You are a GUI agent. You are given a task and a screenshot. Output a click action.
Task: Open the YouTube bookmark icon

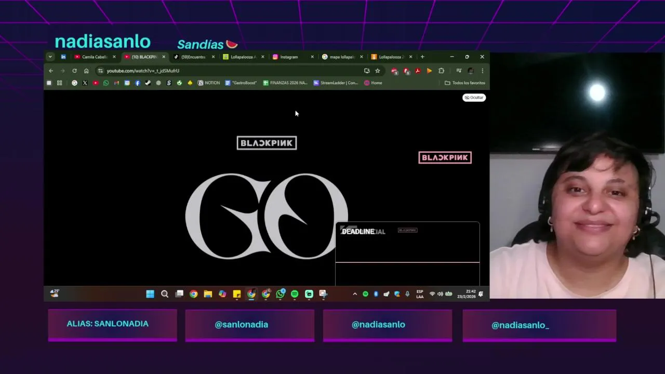96,83
